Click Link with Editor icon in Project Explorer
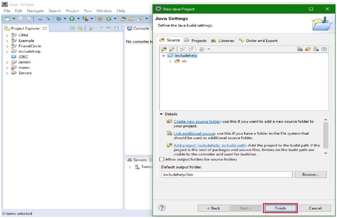Viewport: 337px width, 218px height. (x=80, y=28)
